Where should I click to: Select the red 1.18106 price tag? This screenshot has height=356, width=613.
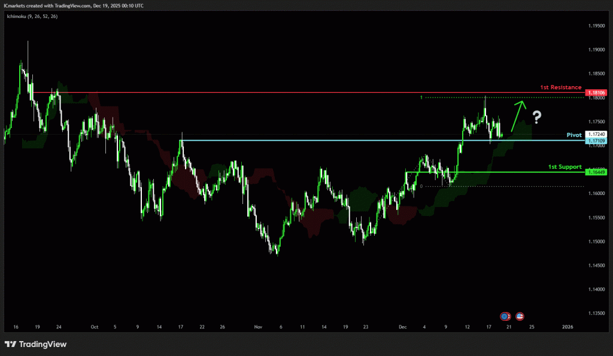597,93
